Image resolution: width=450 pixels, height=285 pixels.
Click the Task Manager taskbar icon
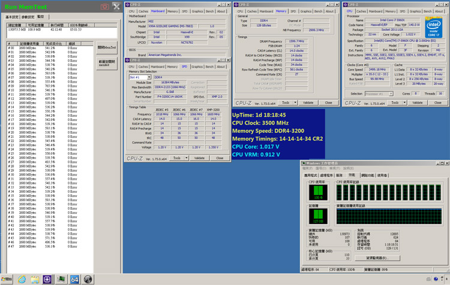click(61, 279)
